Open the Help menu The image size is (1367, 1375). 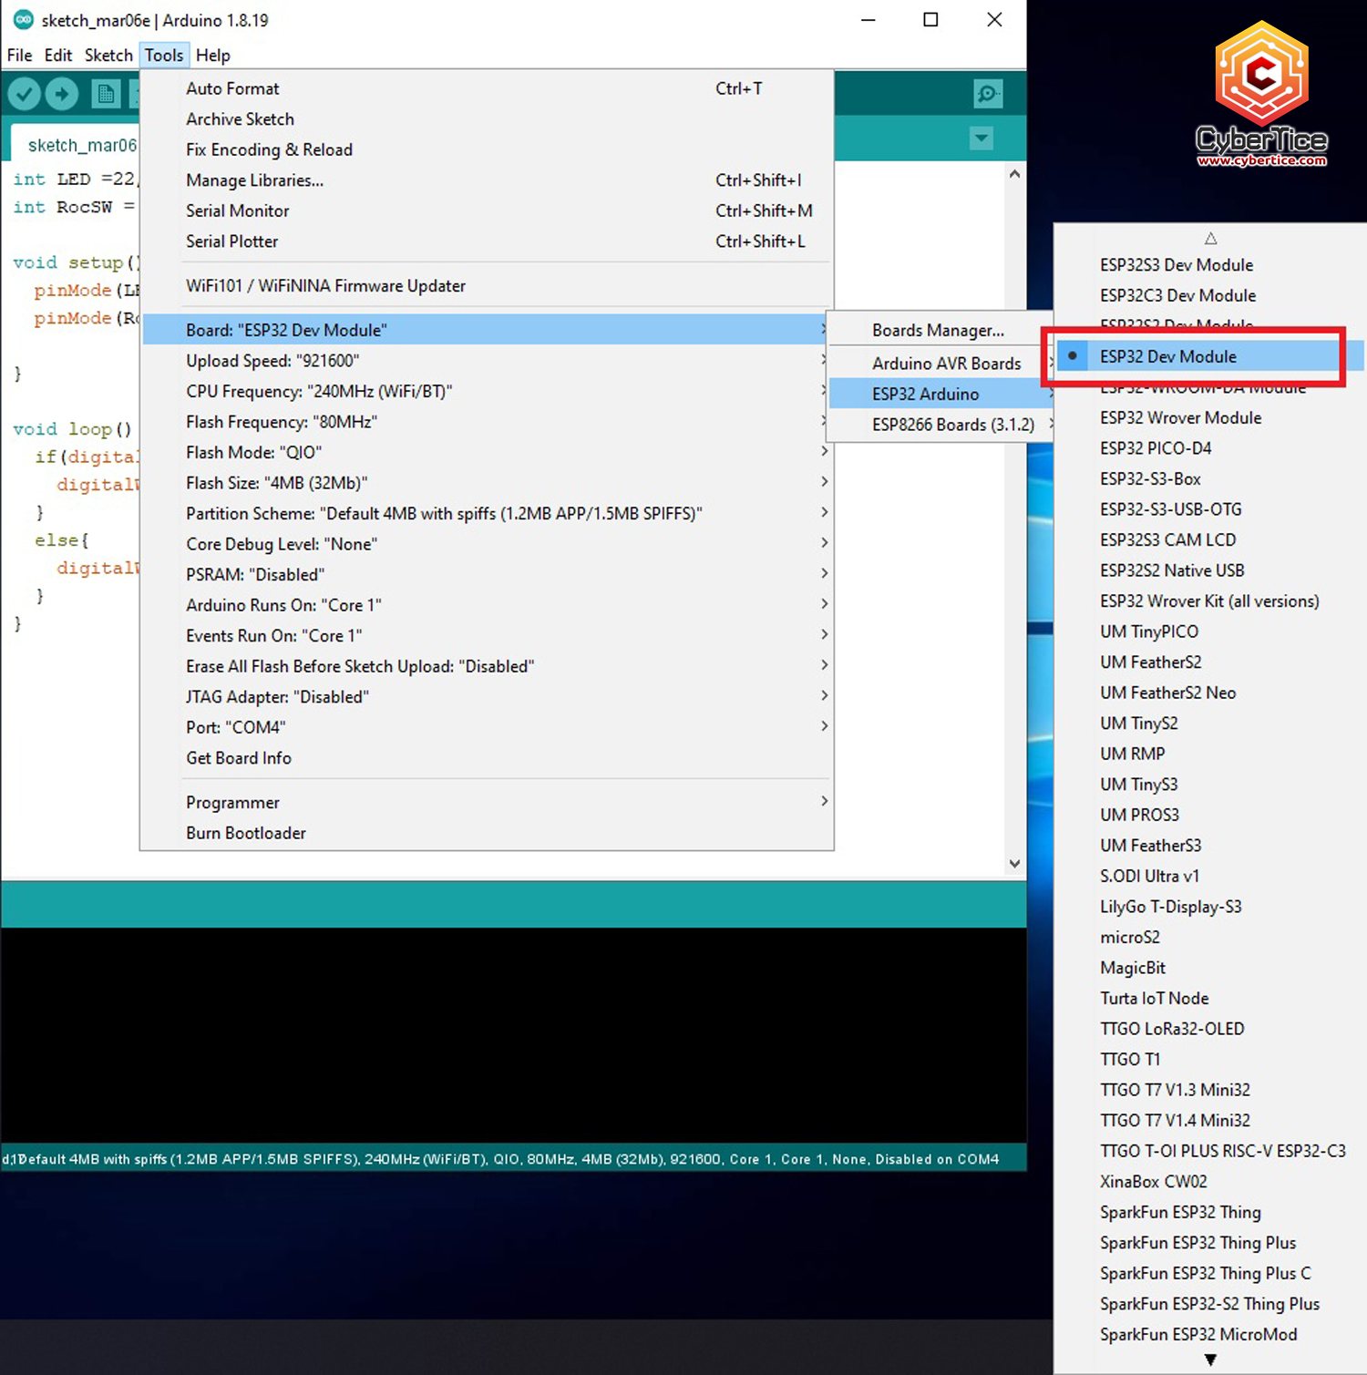click(212, 55)
